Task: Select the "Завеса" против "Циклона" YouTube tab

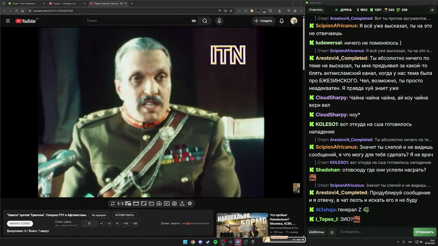Action: point(108,3)
